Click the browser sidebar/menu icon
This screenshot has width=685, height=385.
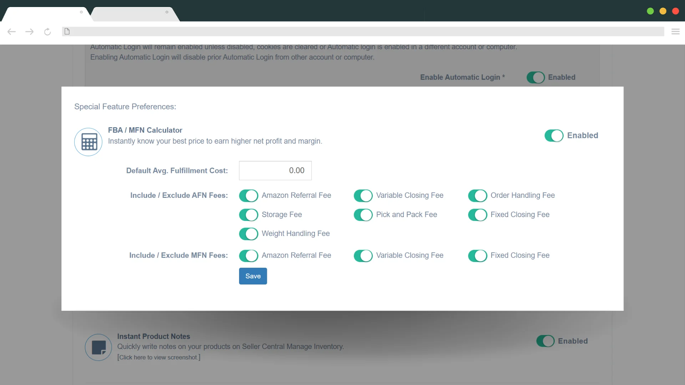[676, 31]
